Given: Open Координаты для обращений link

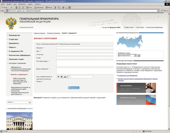Looking at the screenshot, I should coord(127,75).
